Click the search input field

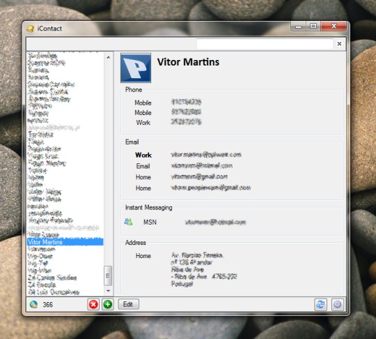pyautogui.click(x=265, y=44)
